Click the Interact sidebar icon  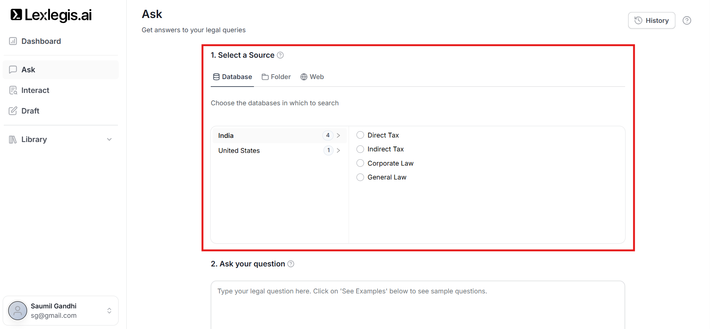pos(13,90)
